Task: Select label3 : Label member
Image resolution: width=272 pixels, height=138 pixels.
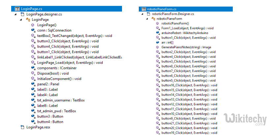Action: click(x=47, y=89)
